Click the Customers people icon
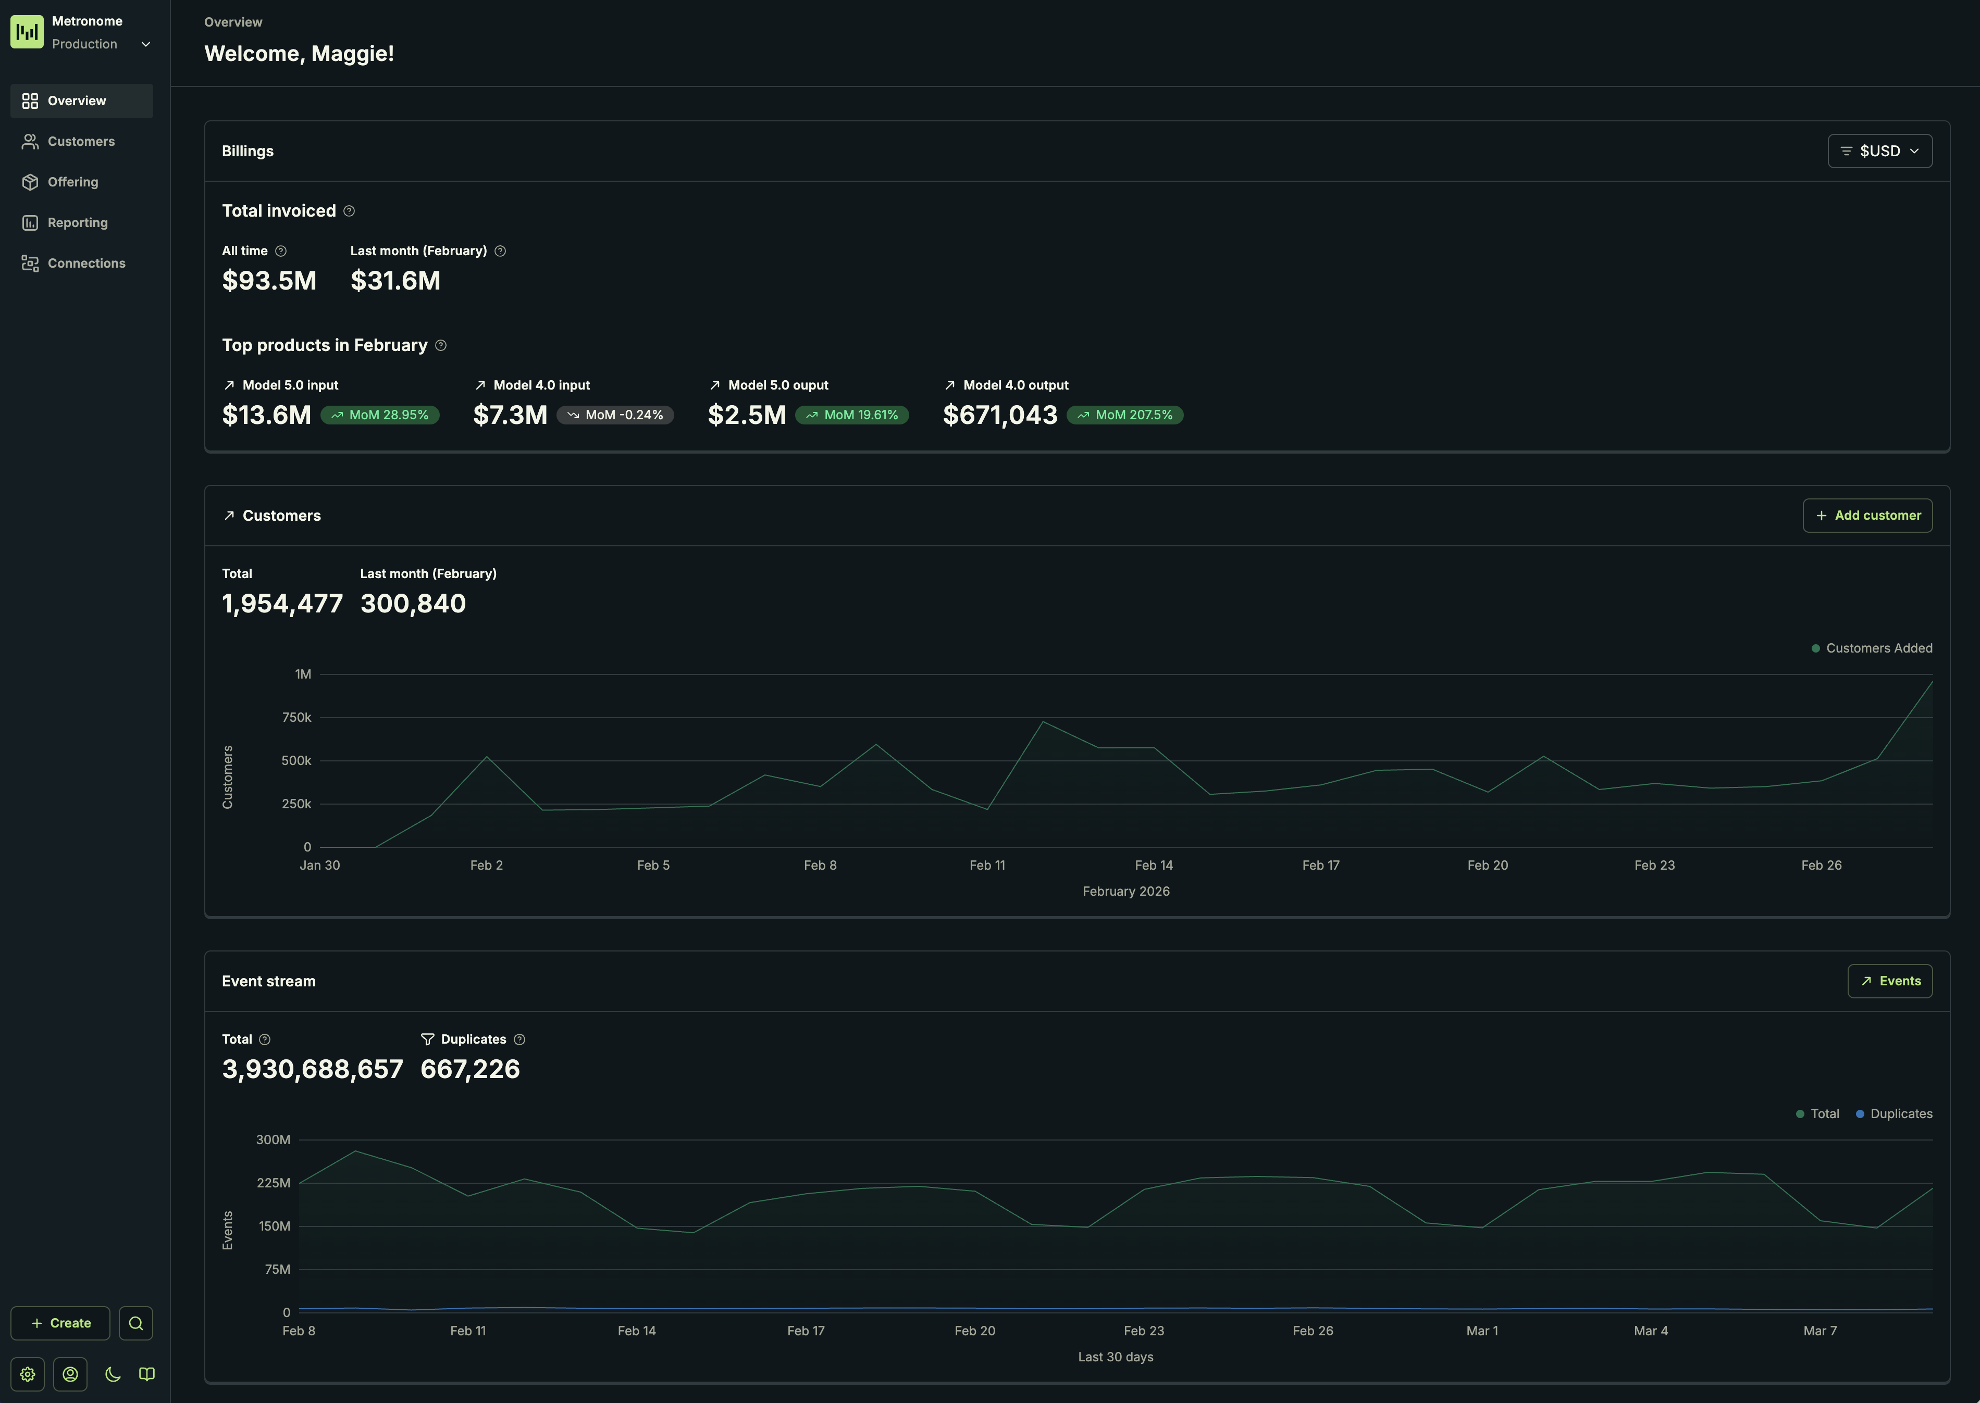The image size is (1980, 1403). click(30, 142)
